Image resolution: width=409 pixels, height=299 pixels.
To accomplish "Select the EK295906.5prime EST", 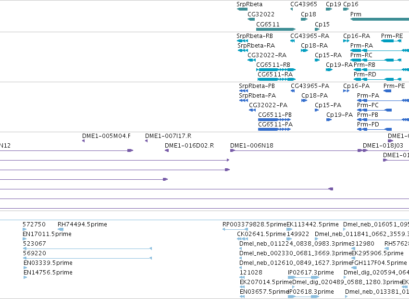I will tap(354, 258).
